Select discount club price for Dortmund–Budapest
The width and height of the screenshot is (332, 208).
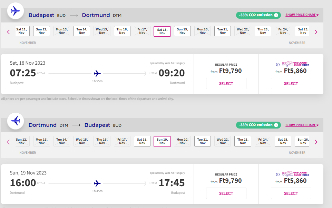[x=291, y=193]
